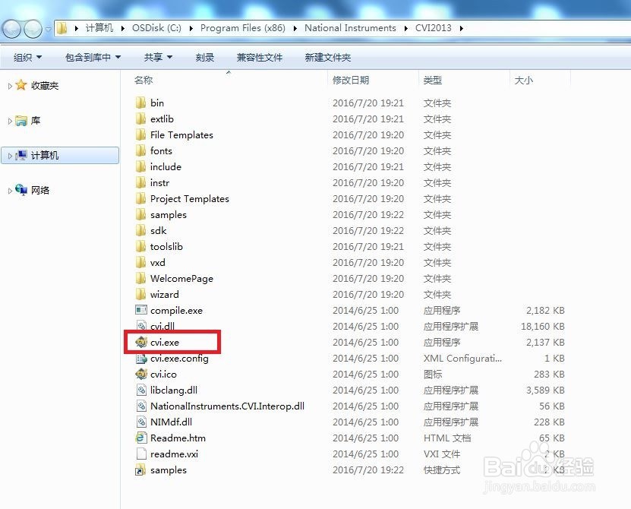Click the toolslib folder icon

click(140, 246)
